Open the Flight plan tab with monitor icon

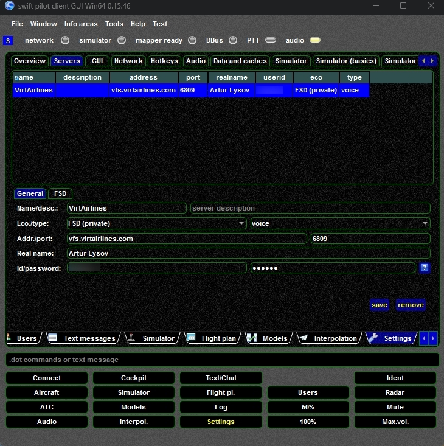[x=212, y=338]
